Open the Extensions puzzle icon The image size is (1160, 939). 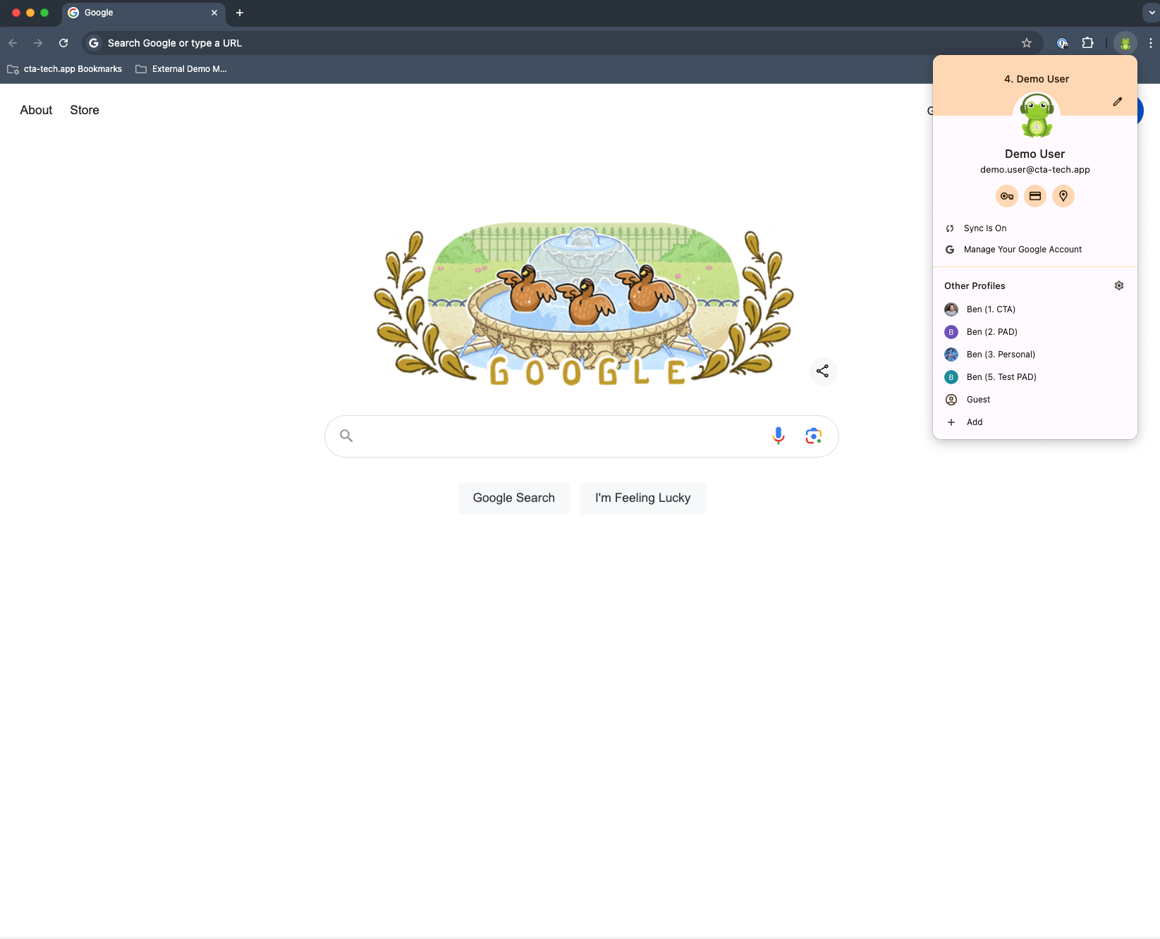coord(1088,43)
